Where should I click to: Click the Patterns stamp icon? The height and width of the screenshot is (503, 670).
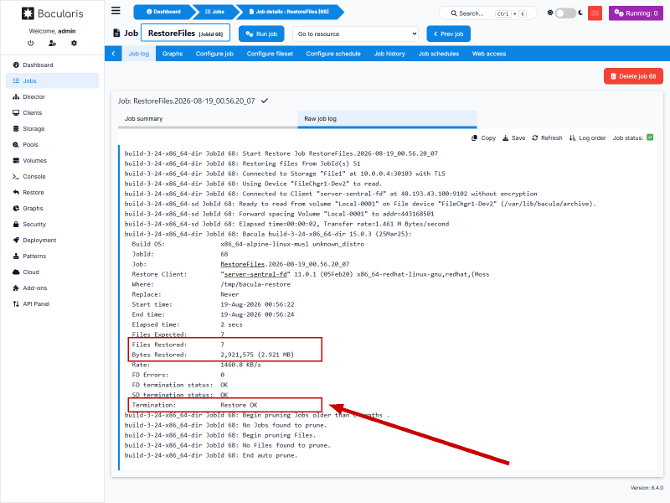click(x=16, y=257)
